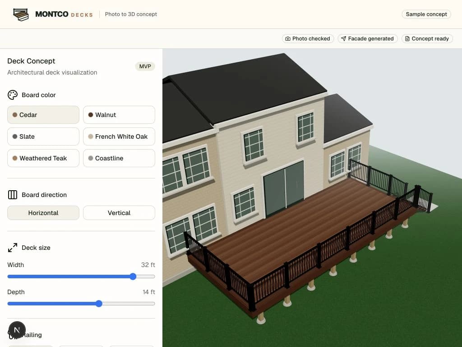Click the Cedar color swatch dot
This screenshot has height=347, width=462.
click(15, 115)
